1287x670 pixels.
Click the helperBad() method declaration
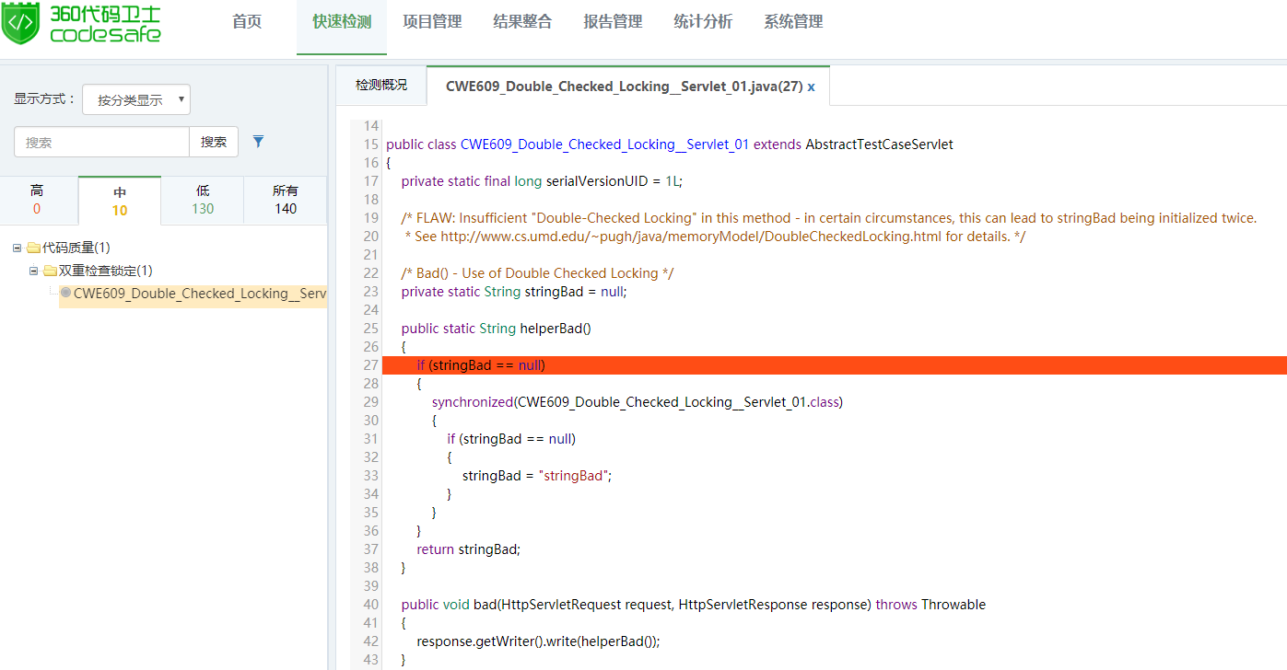click(497, 329)
